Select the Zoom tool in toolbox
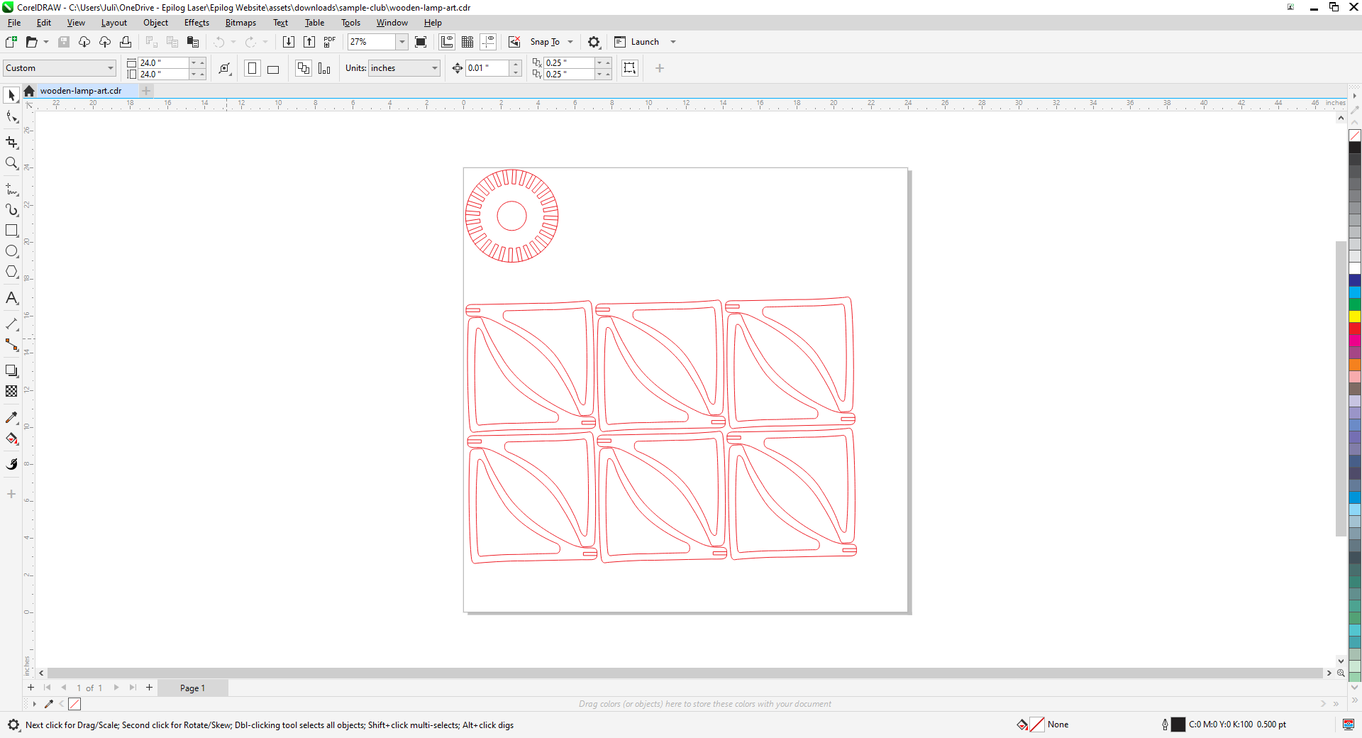 click(x=11, y=163)
